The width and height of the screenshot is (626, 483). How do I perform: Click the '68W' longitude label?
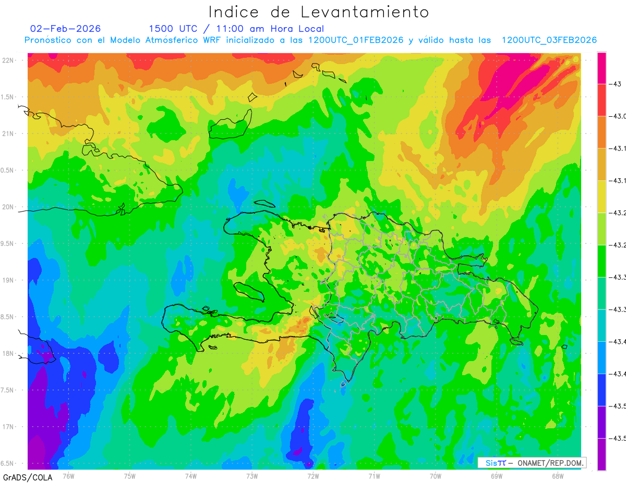pos(557,476)
